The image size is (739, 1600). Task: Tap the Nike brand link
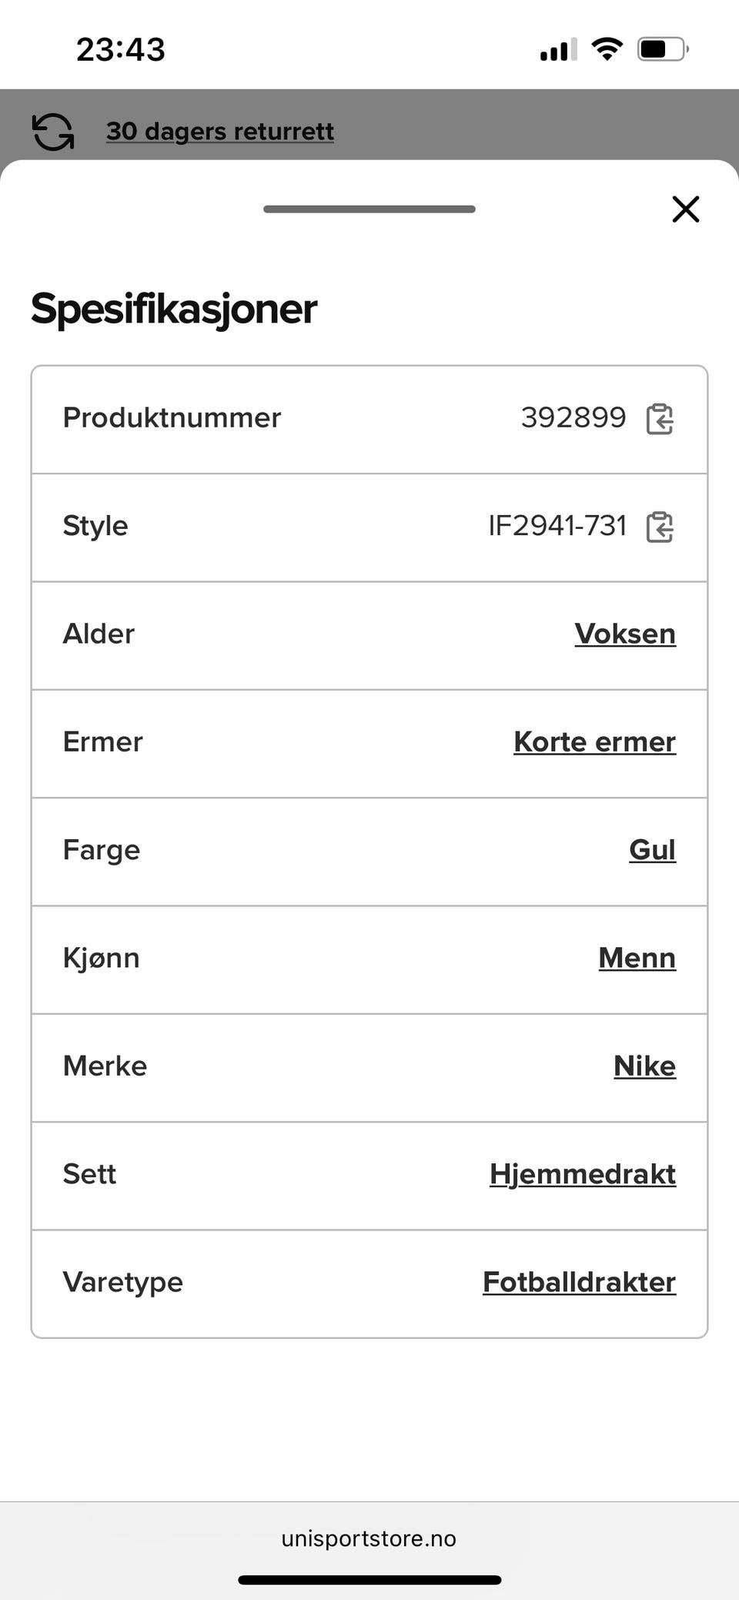[x=644, y=1066]
